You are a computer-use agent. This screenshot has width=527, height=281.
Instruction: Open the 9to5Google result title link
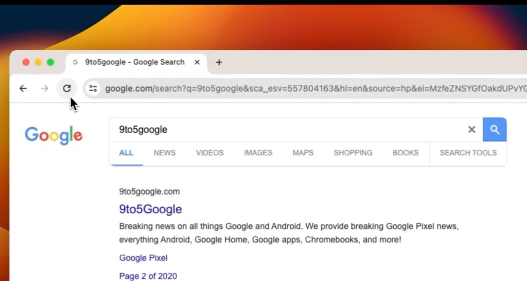(150, 209)
